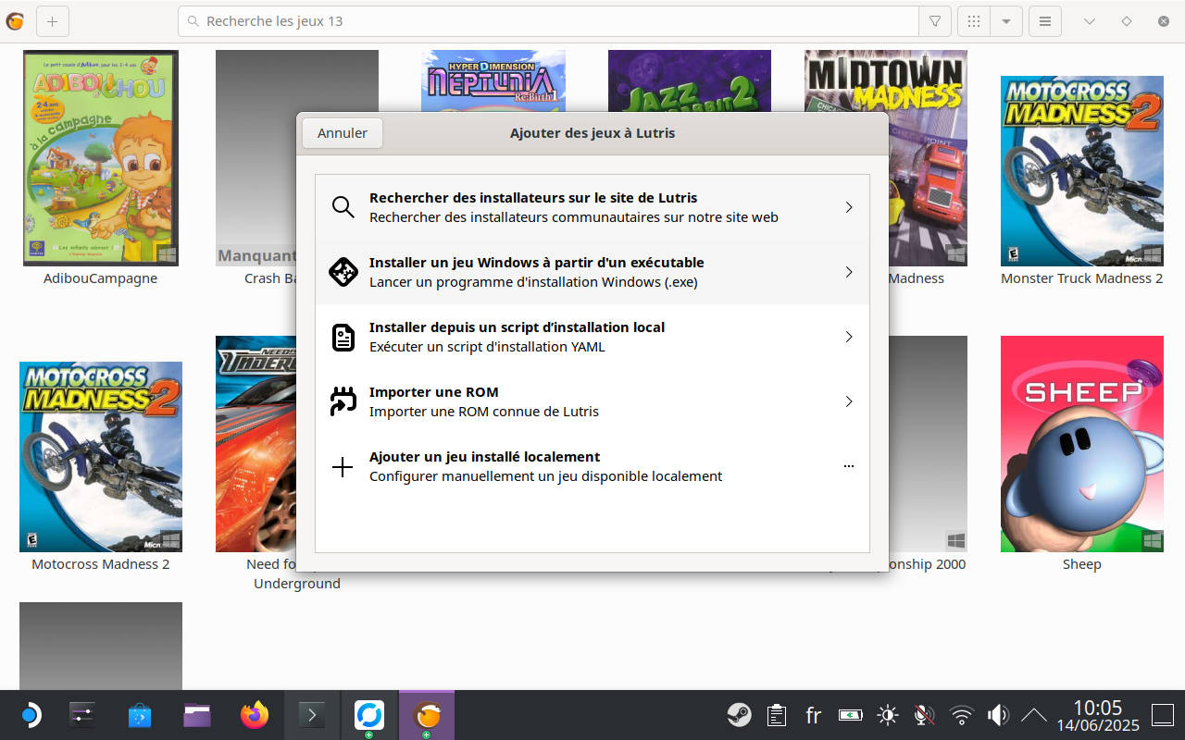Cancel the dialog with Annuler button
The height and width of the screenshot is (740, 1185).
coord(343,133)
